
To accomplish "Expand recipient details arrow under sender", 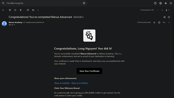I will [x=14, y=25].
